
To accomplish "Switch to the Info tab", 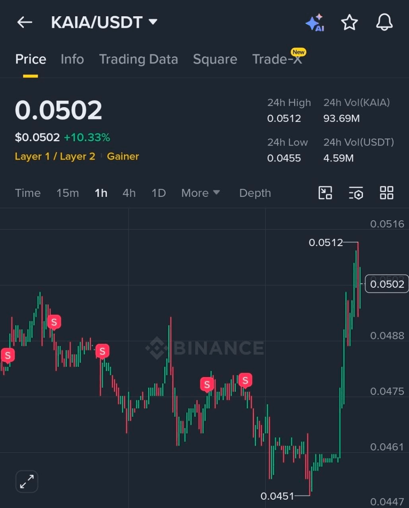I will coord(72,59).
